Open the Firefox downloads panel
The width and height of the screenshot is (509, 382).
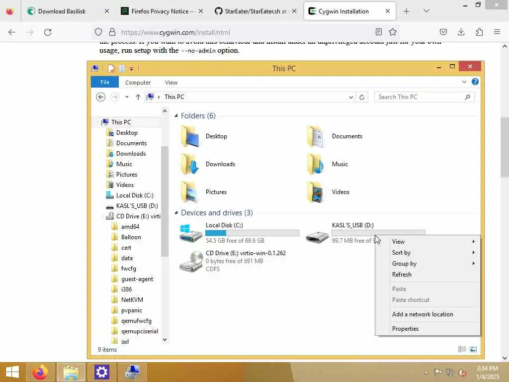461,32
